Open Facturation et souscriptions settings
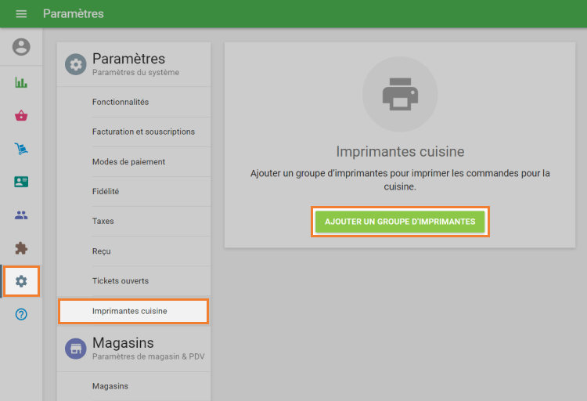 [x=143, y=132]
